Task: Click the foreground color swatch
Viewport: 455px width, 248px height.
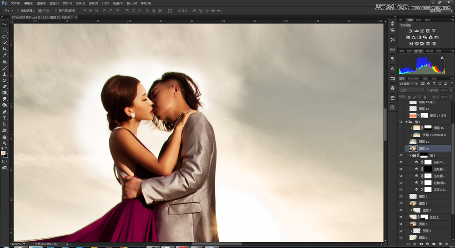Action: 3,153
